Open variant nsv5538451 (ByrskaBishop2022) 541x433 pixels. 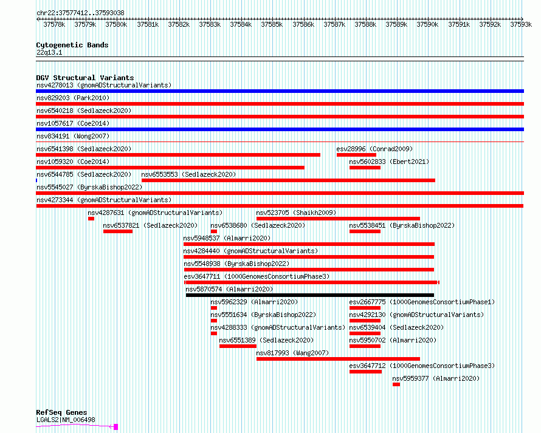402,225
